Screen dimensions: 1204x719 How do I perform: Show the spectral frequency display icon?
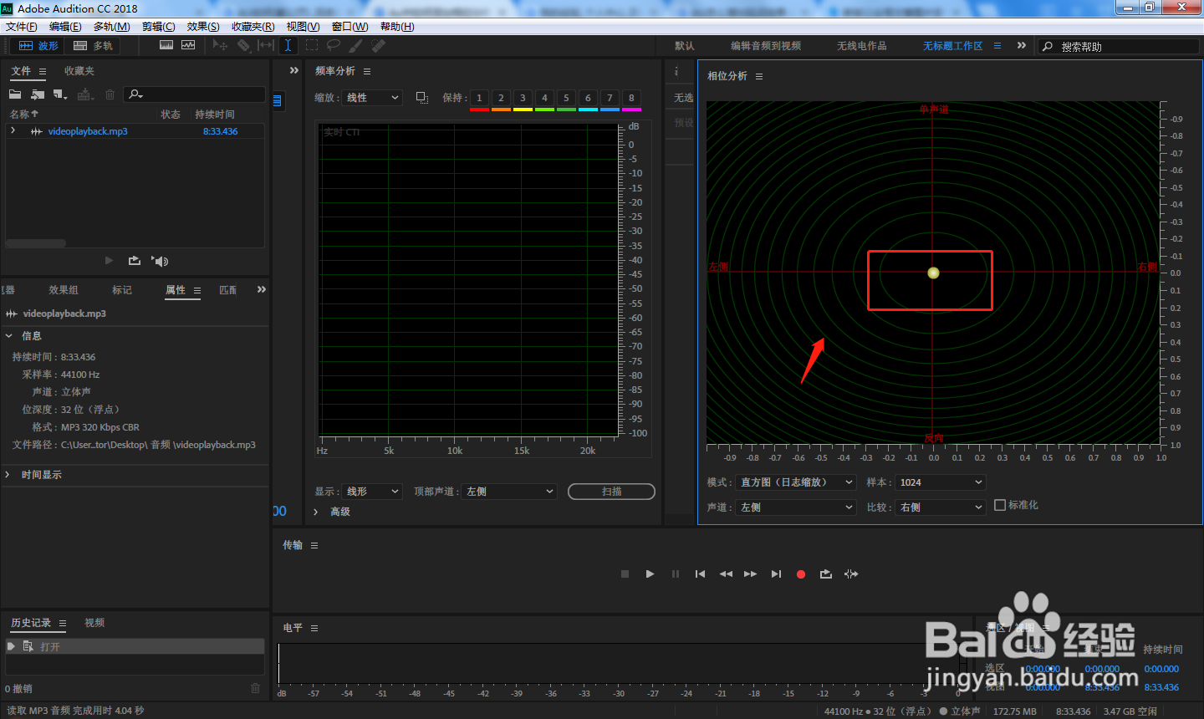(166, 45)
